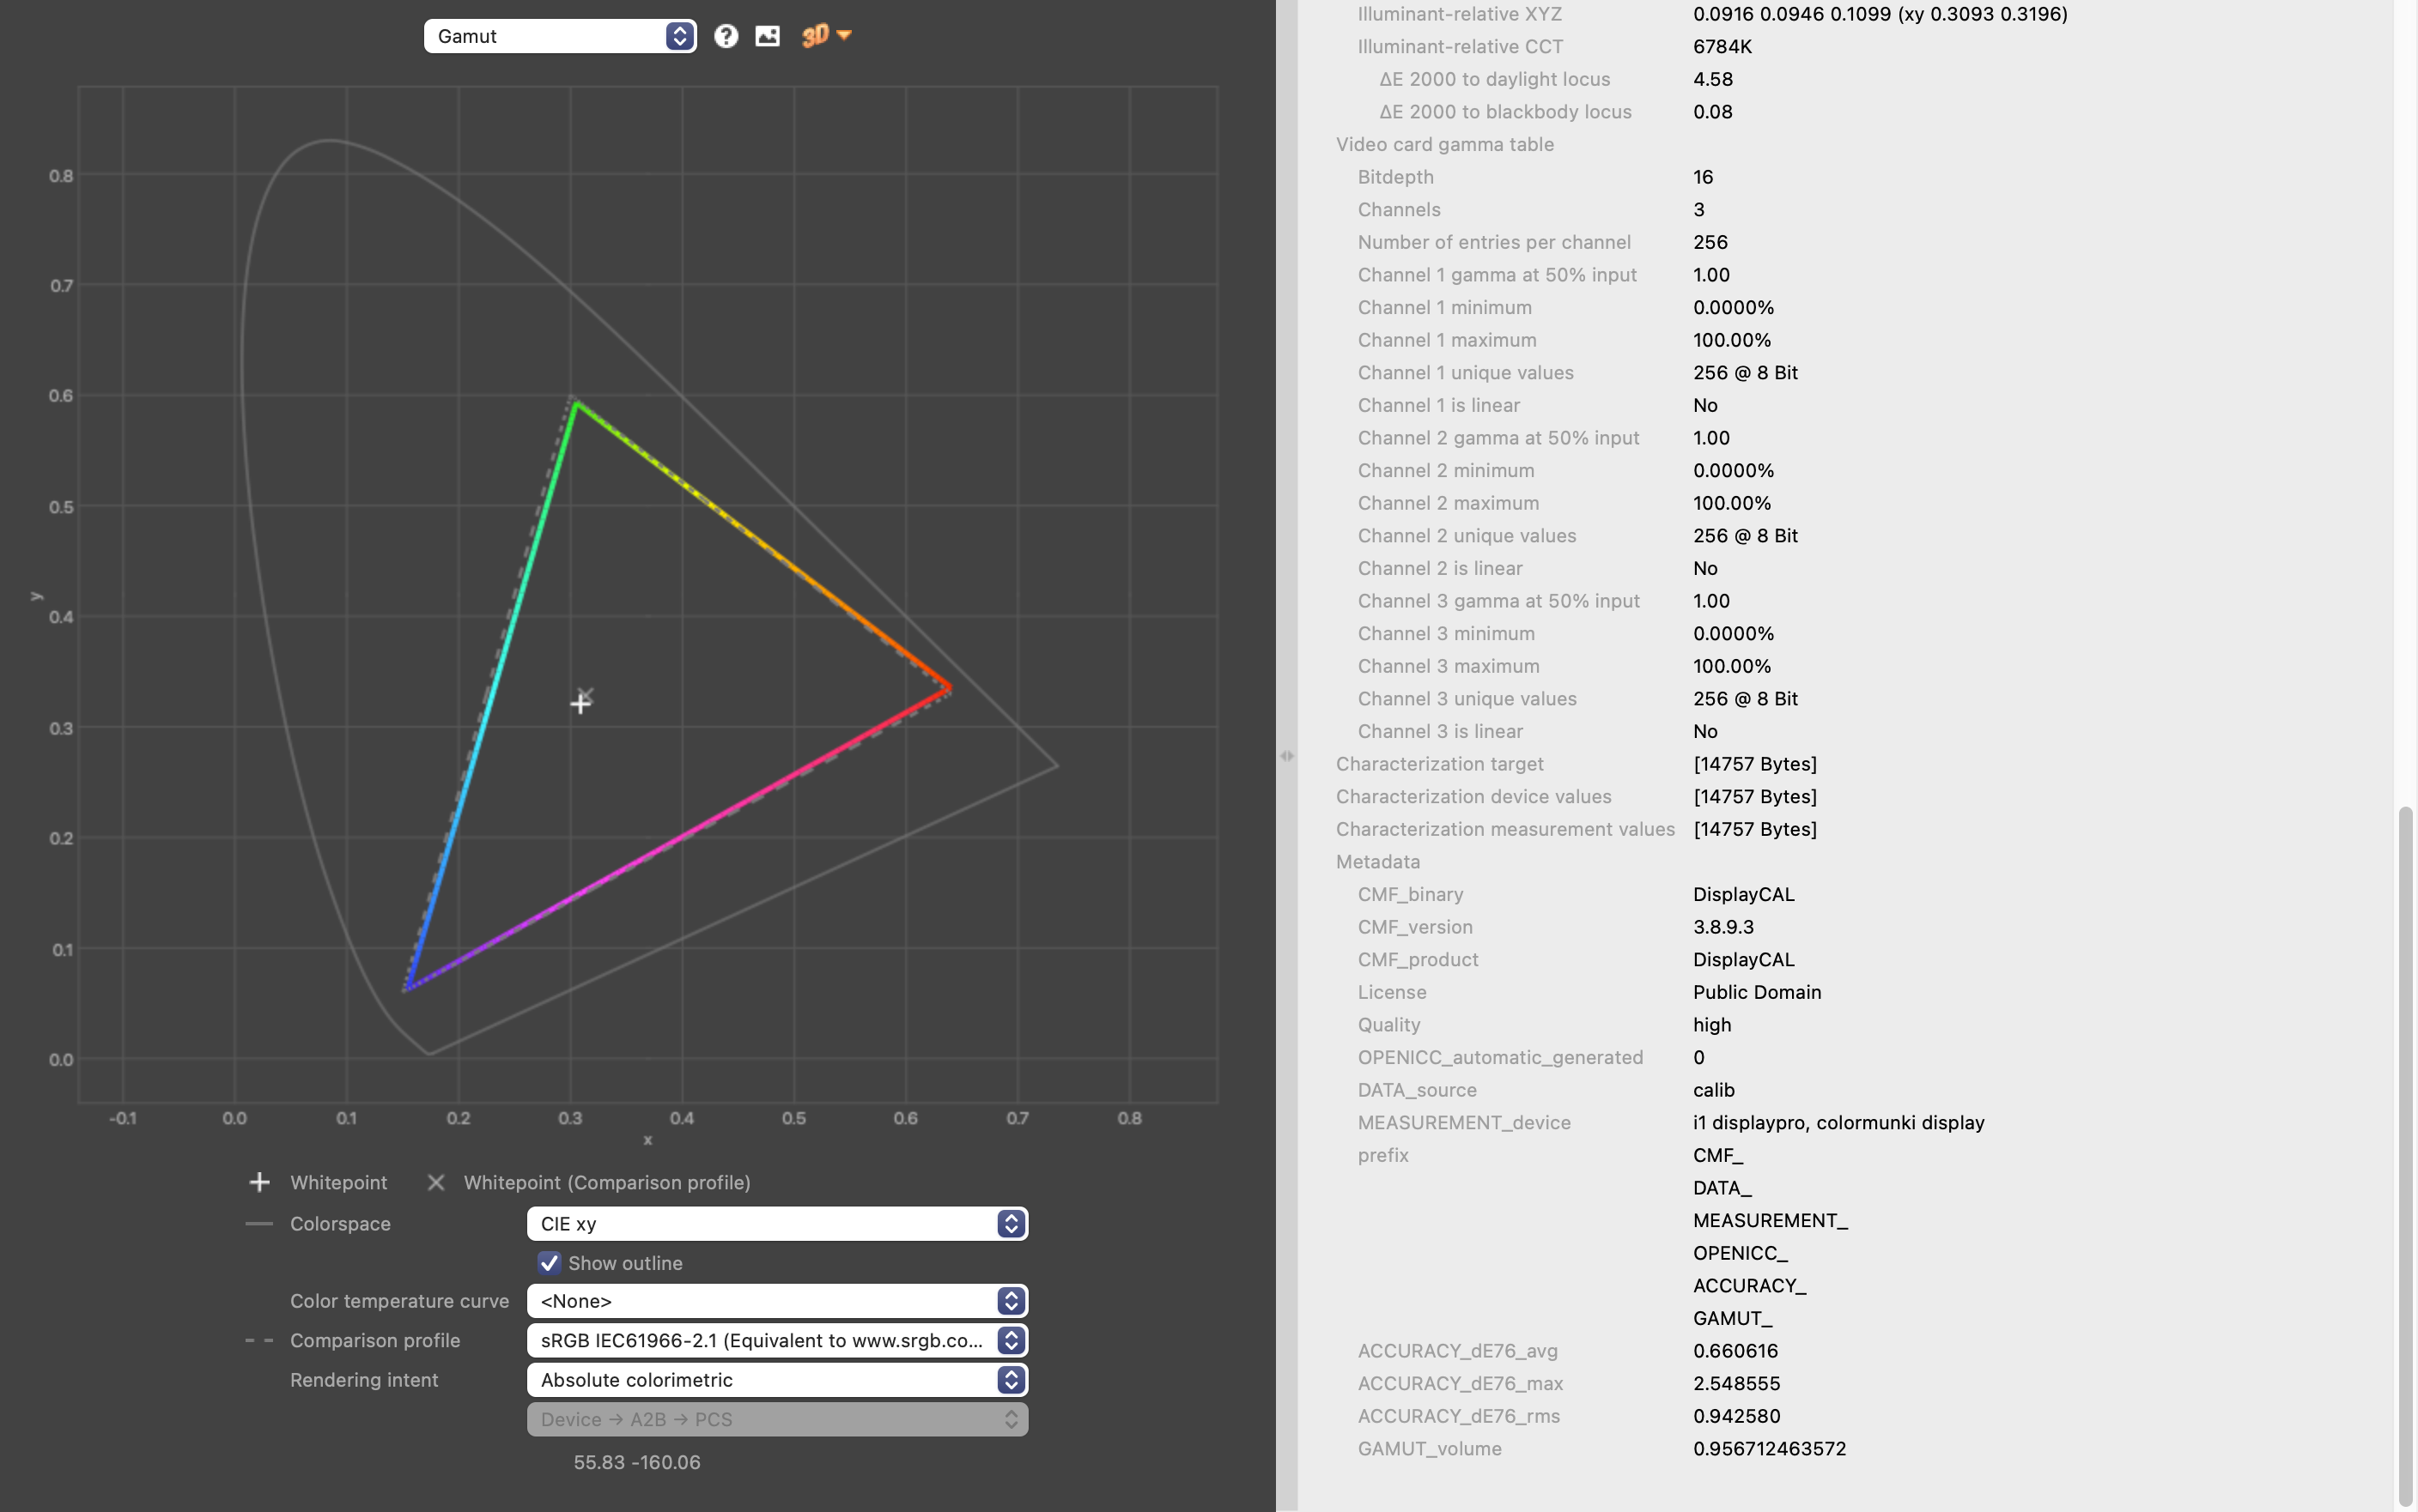Open the Color temperature curve dropdown

click(776, 1301)
